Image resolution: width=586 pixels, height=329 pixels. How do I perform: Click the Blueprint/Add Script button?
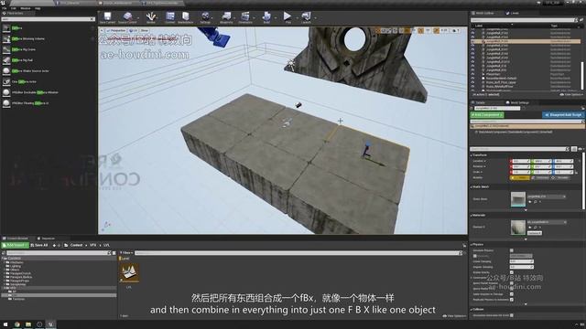pos(563,115)
